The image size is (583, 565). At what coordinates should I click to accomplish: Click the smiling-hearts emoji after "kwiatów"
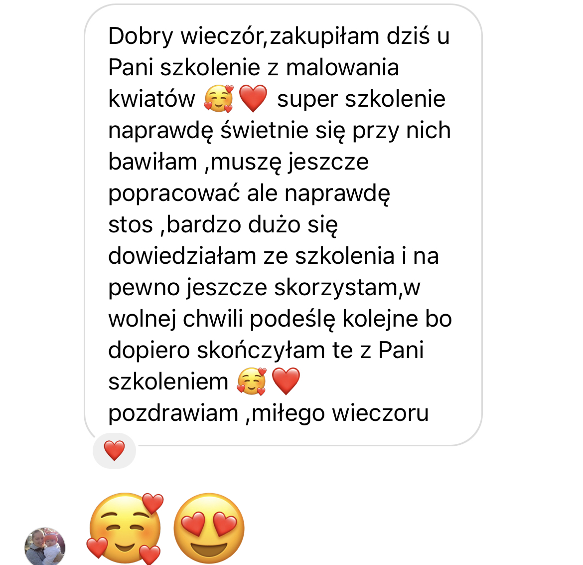pos(219,99)
